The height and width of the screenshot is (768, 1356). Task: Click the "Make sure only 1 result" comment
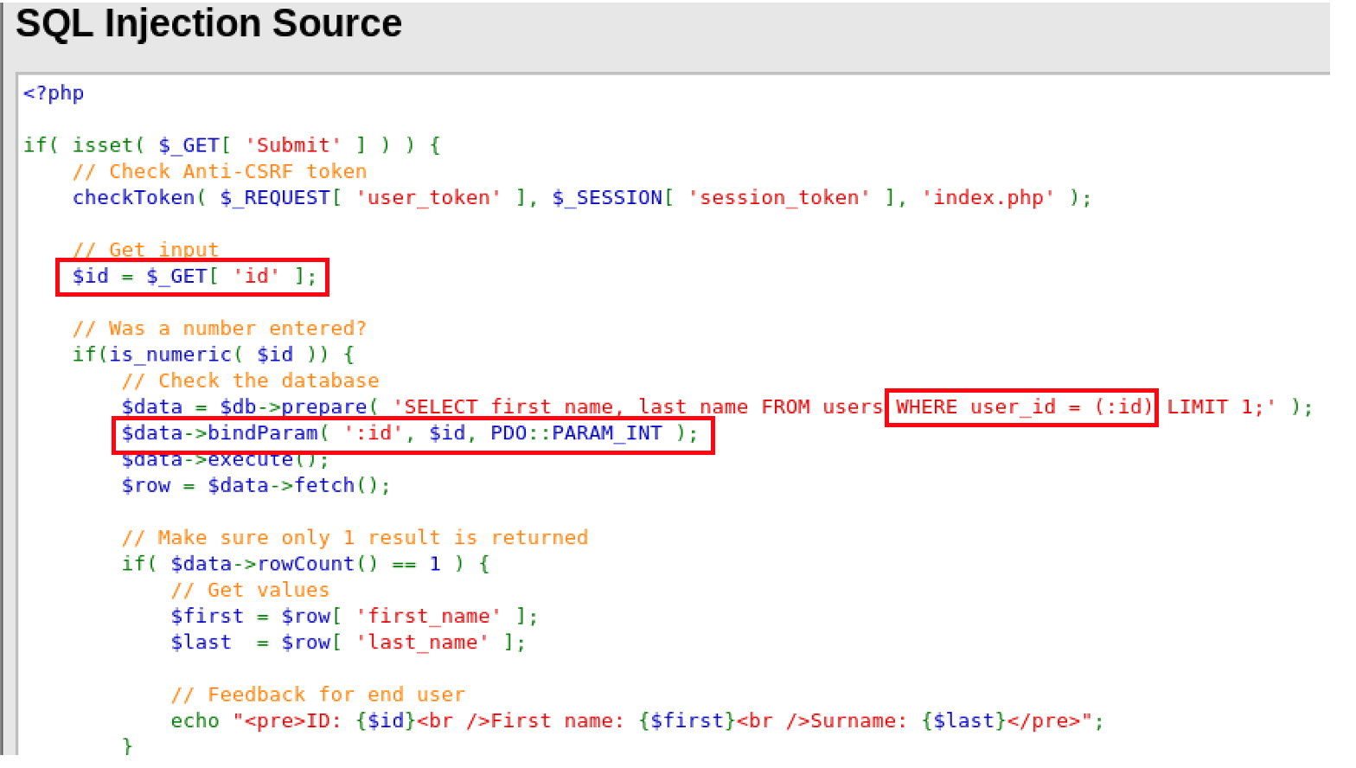355,538
